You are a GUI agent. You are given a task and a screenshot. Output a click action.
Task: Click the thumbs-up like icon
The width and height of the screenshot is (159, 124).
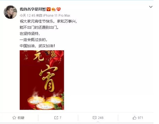tap(134, 118)
